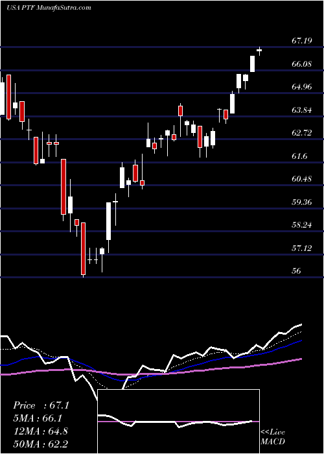The height and width of the screenshot is (454, 324).
Task: Click the '5MA : 66.1' readout
Action: [x=38, y=418]
